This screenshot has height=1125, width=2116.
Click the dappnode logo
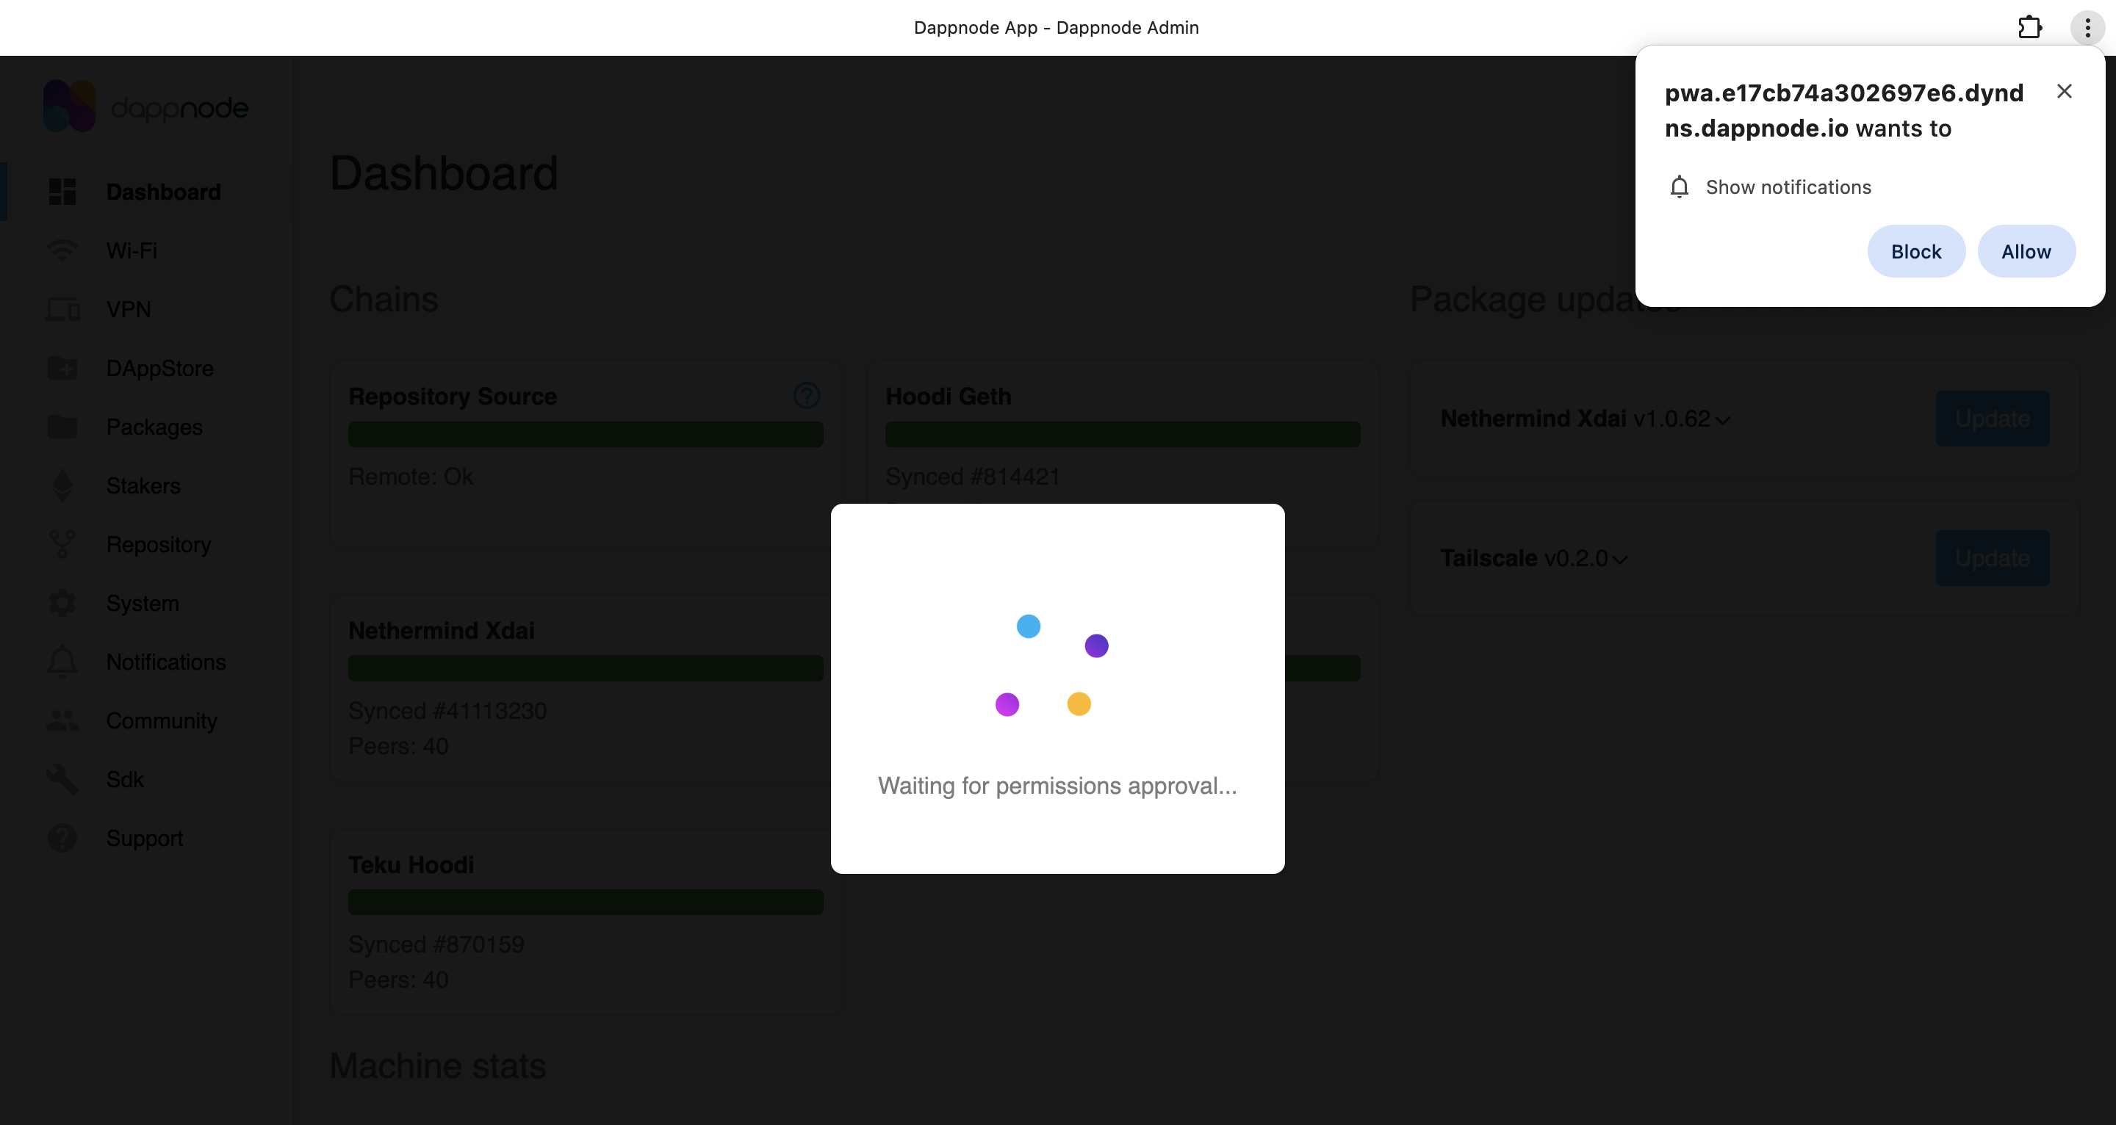pyautogui.click(x=145, y=105)
